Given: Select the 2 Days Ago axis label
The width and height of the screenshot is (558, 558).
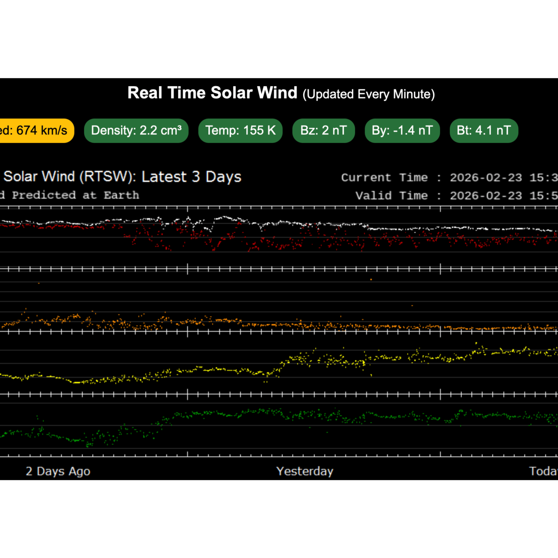Looking at the screenshot, I should (57, 471).
